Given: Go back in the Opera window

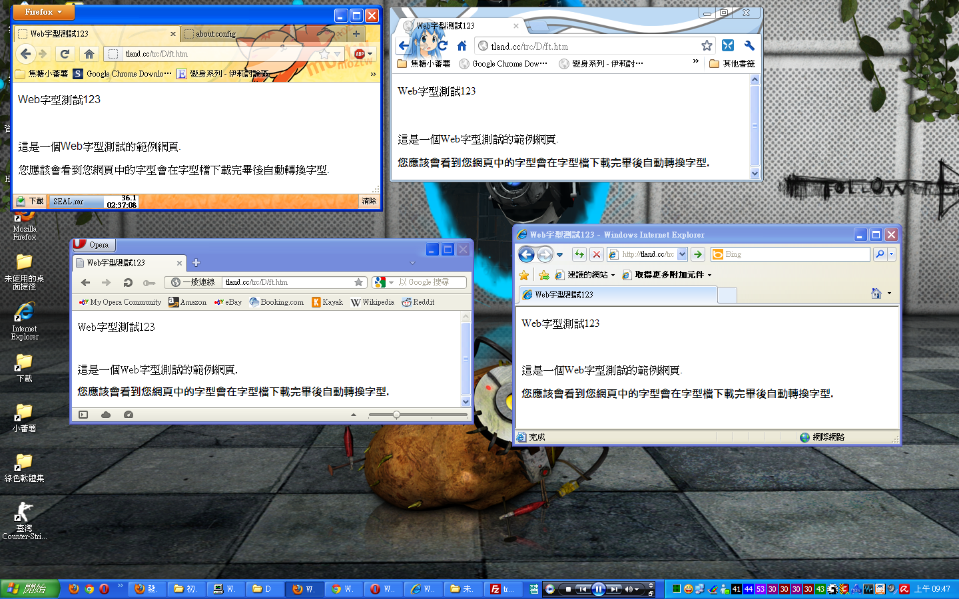Looking at the screenshot, I should click(86, 282).
